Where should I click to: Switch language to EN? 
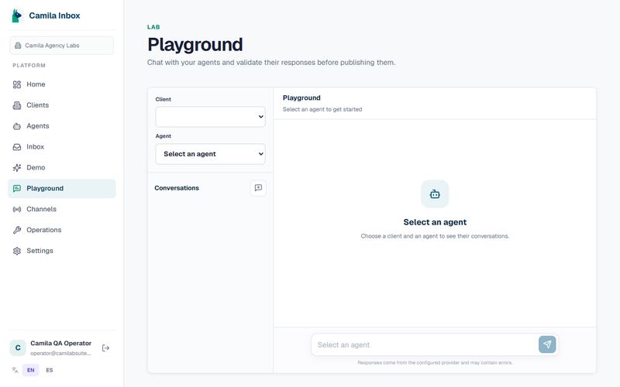(31, 370)
